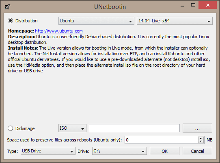This screenshot has height=163, width=220.
Task: Click 'Space used to preserve files across reboots' label
Action: point(65,140)
